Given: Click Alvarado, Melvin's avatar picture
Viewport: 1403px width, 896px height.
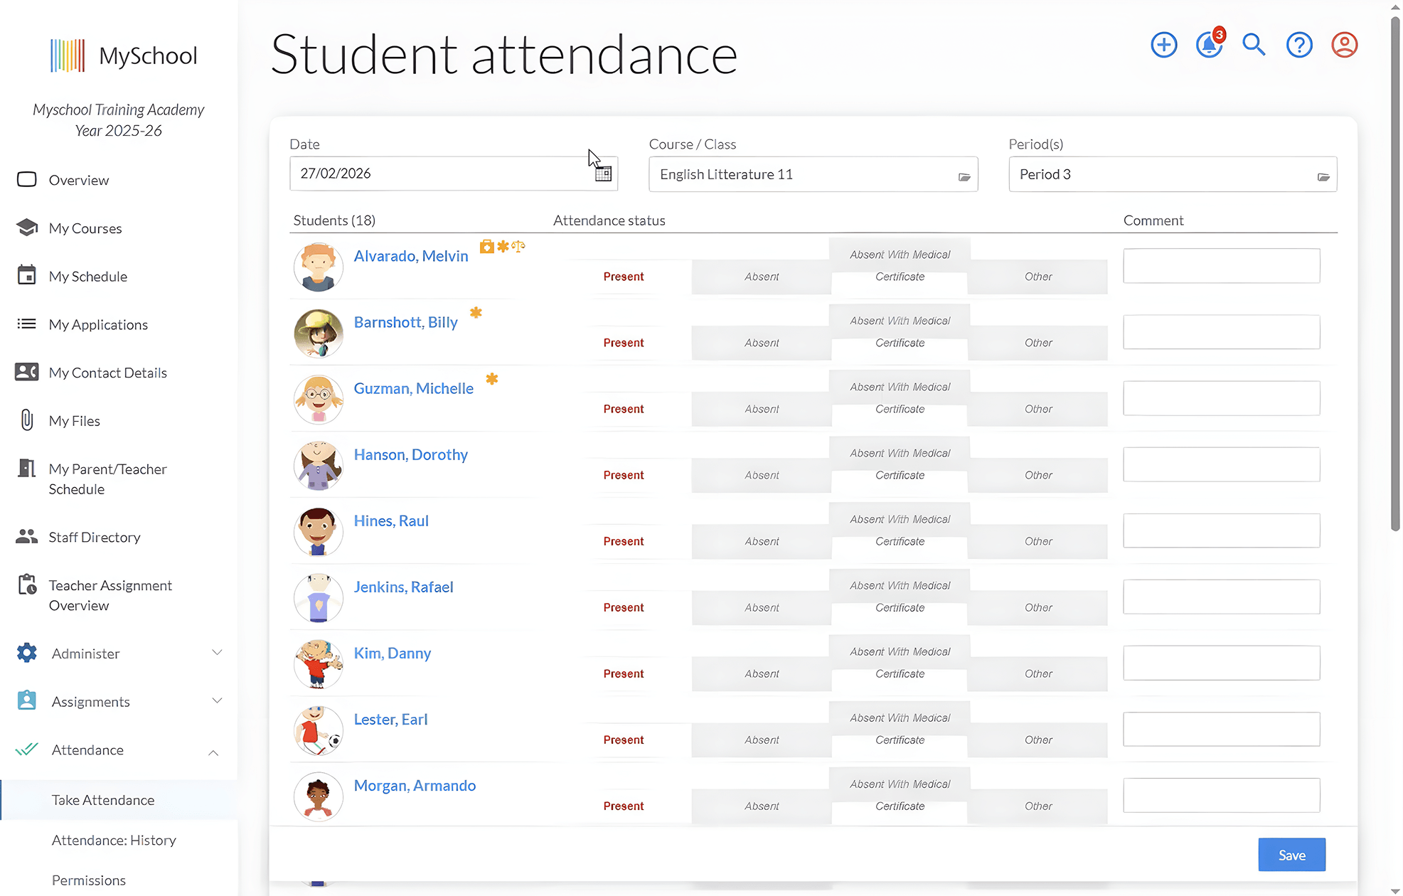Looking at the screenshot, I should pos(318,267).
